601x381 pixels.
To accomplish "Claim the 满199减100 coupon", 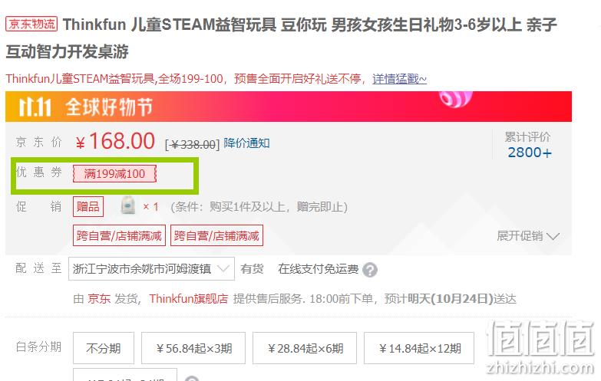I will click(114, 174).
